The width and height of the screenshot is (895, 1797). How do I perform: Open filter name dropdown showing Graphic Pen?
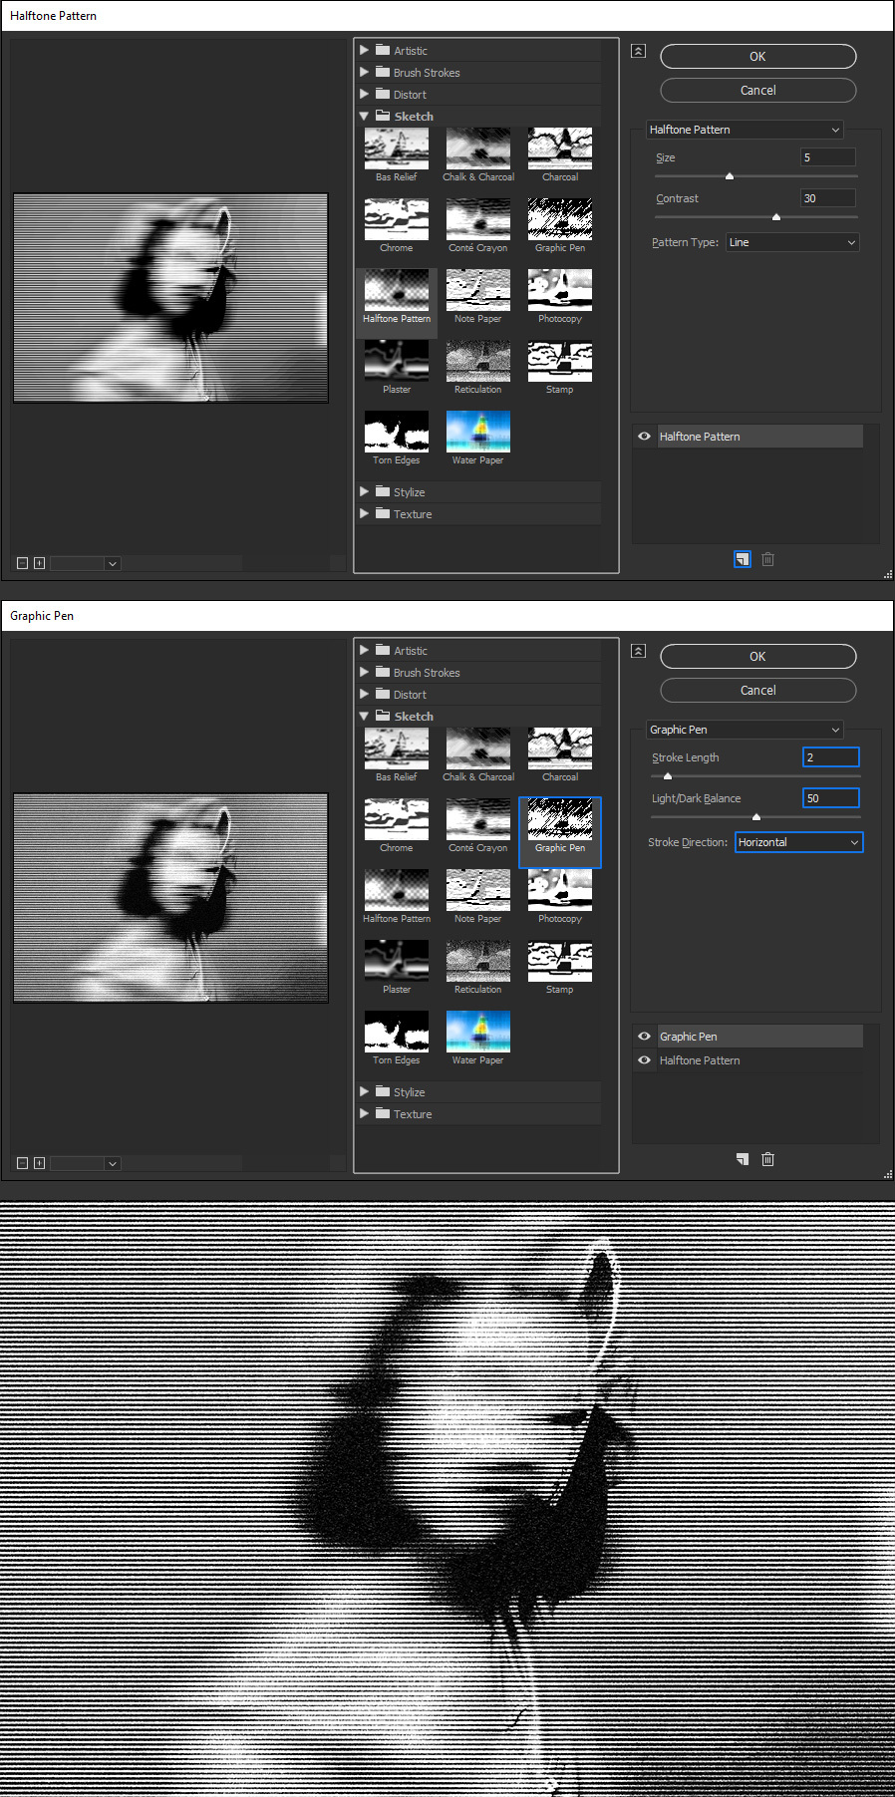pos(745,730)
